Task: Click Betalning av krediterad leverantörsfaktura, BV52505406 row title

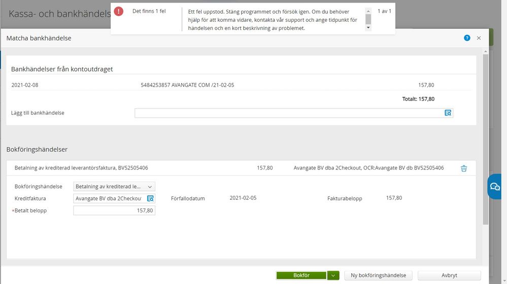Action: 81,168
